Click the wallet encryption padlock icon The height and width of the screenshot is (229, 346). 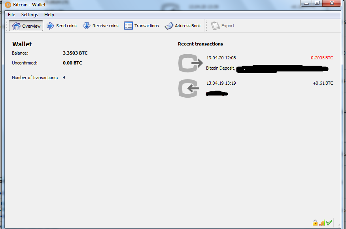tap(315, 223)
